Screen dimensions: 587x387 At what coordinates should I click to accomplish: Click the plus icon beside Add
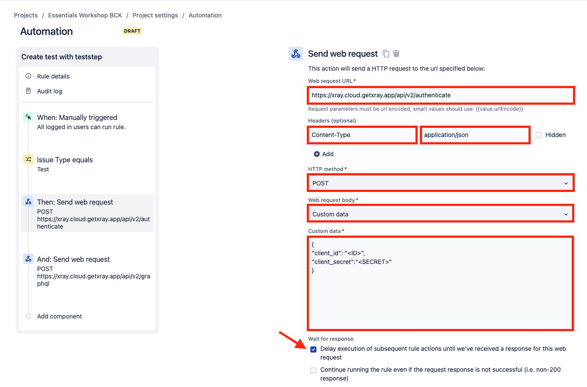[x=317, y=154]
